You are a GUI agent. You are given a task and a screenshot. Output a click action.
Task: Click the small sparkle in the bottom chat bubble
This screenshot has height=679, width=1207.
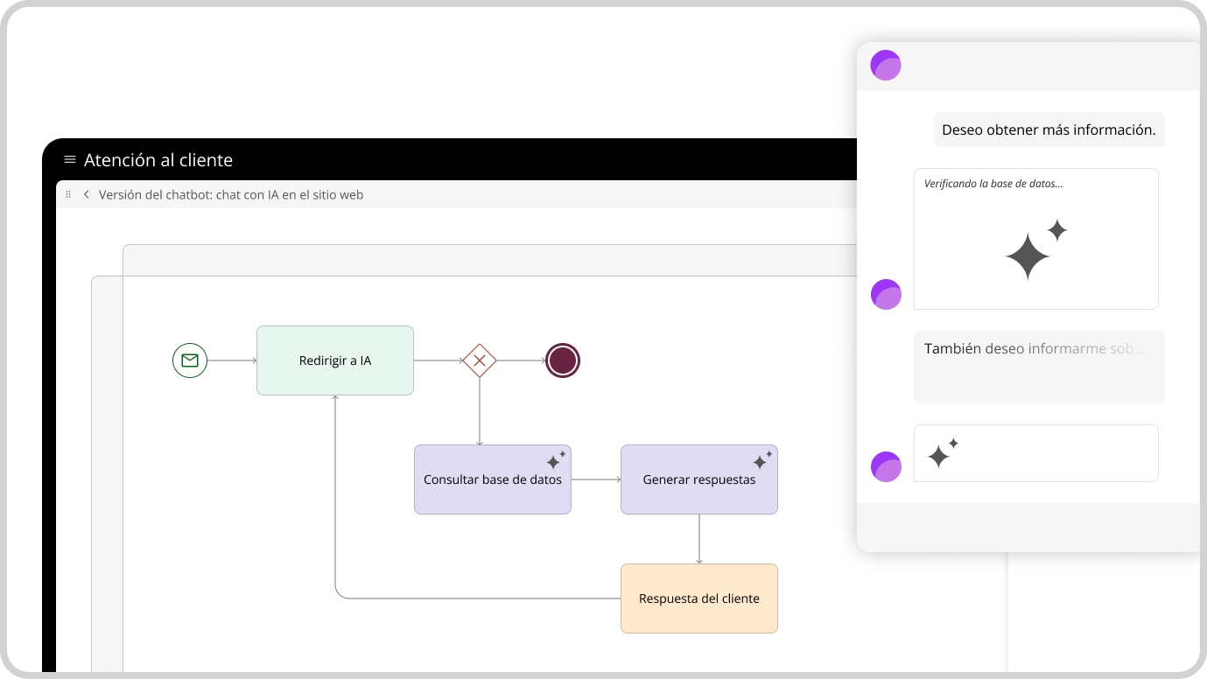click(943, 453)
